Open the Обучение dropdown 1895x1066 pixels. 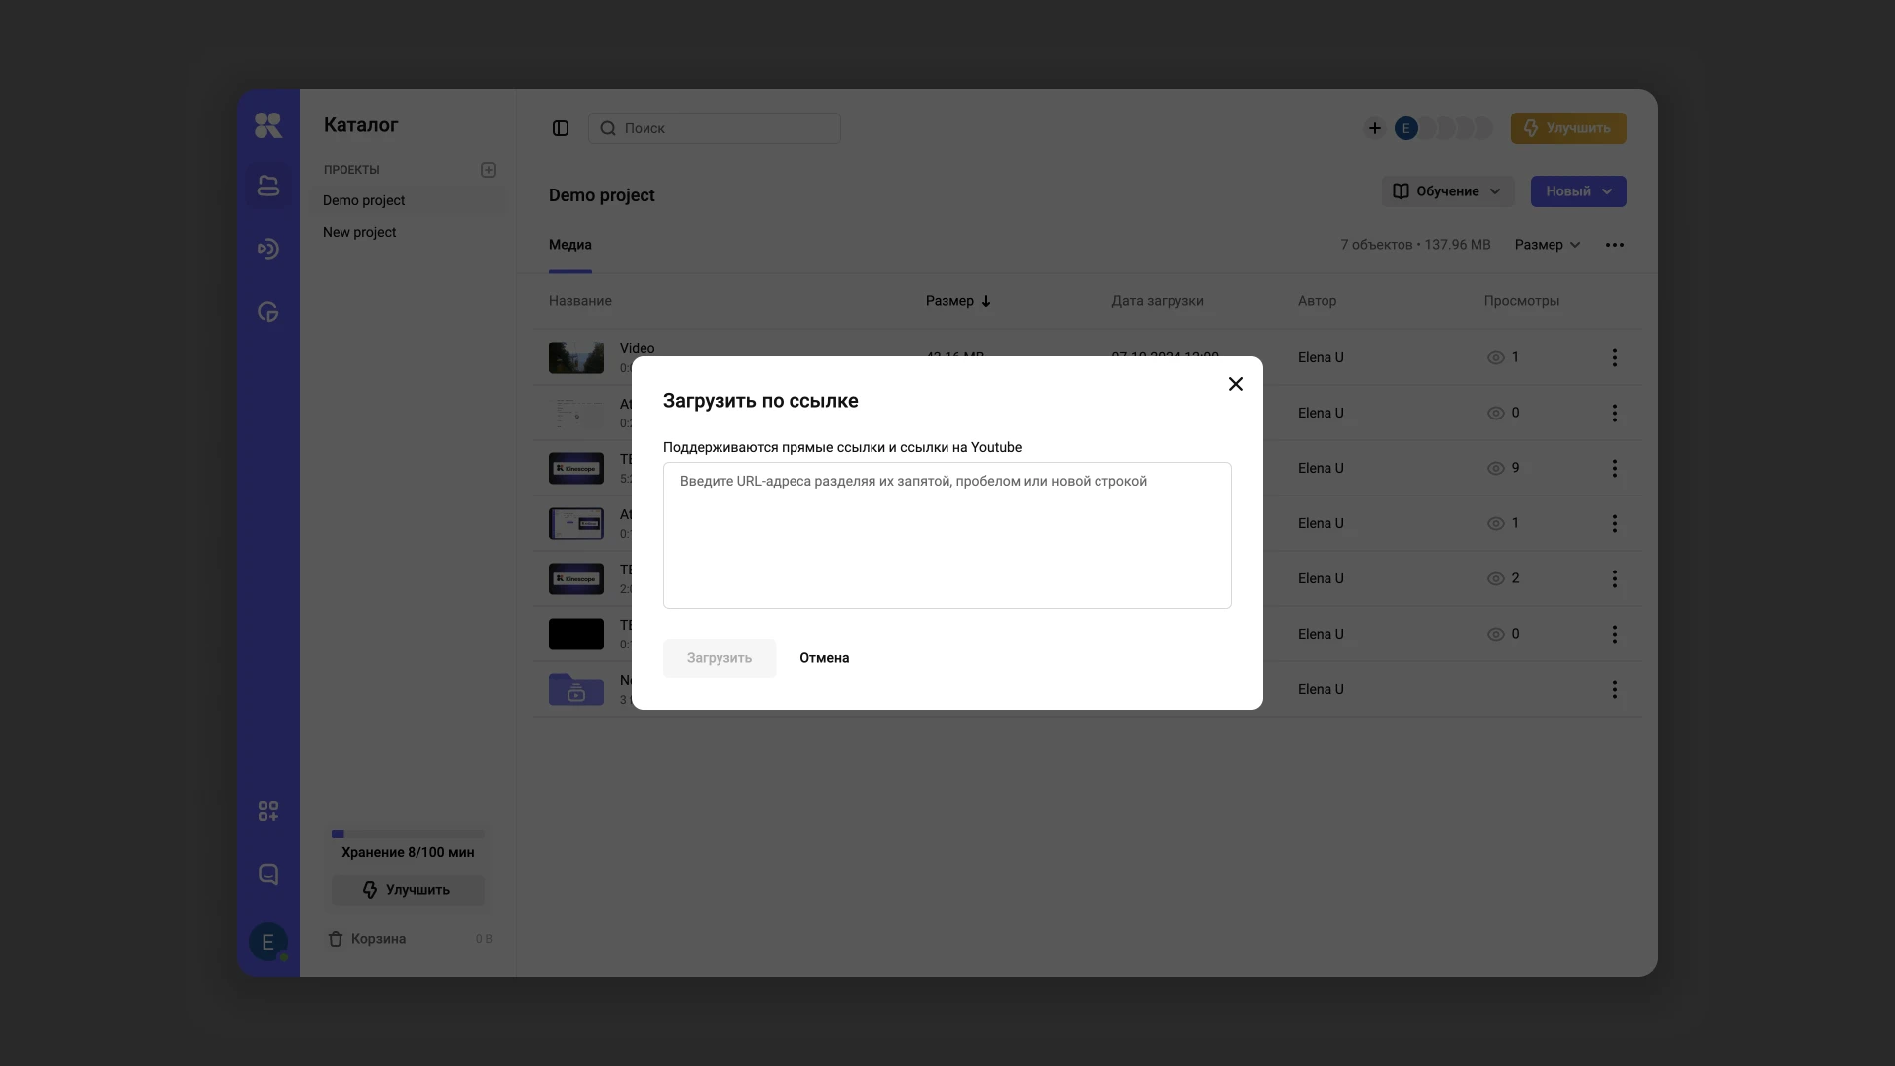coord(1447,191)
